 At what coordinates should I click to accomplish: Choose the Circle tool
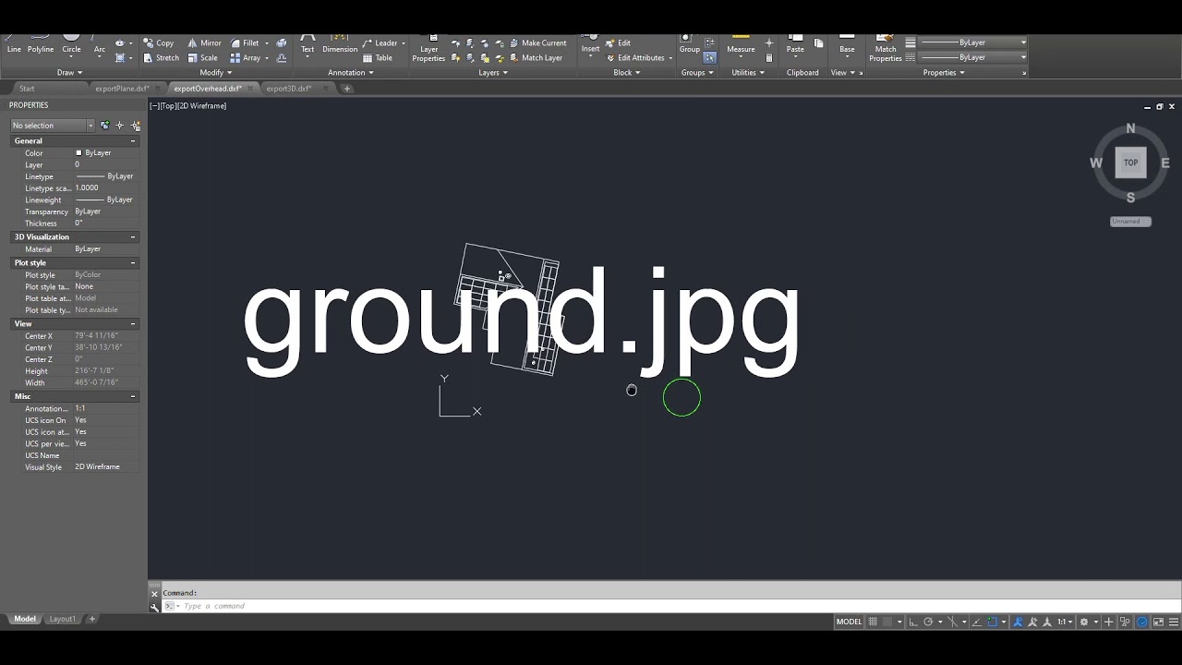(71, 46)
